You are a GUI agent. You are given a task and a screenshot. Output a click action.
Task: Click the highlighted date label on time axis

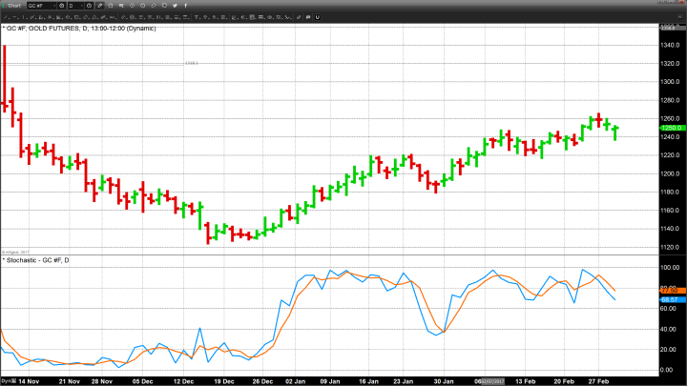click(x=492, y=379)
